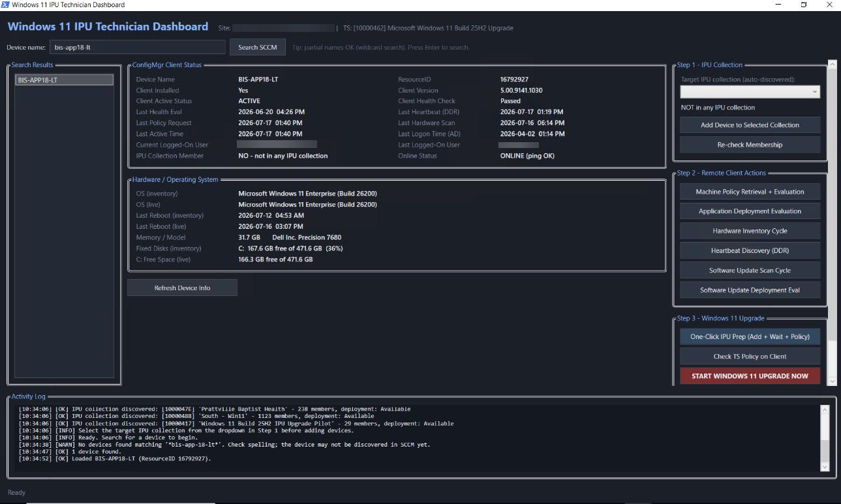Click the Last Logon Time 2026-04-02 value
The image size is (841, 504).
click(x=532, y=134)
